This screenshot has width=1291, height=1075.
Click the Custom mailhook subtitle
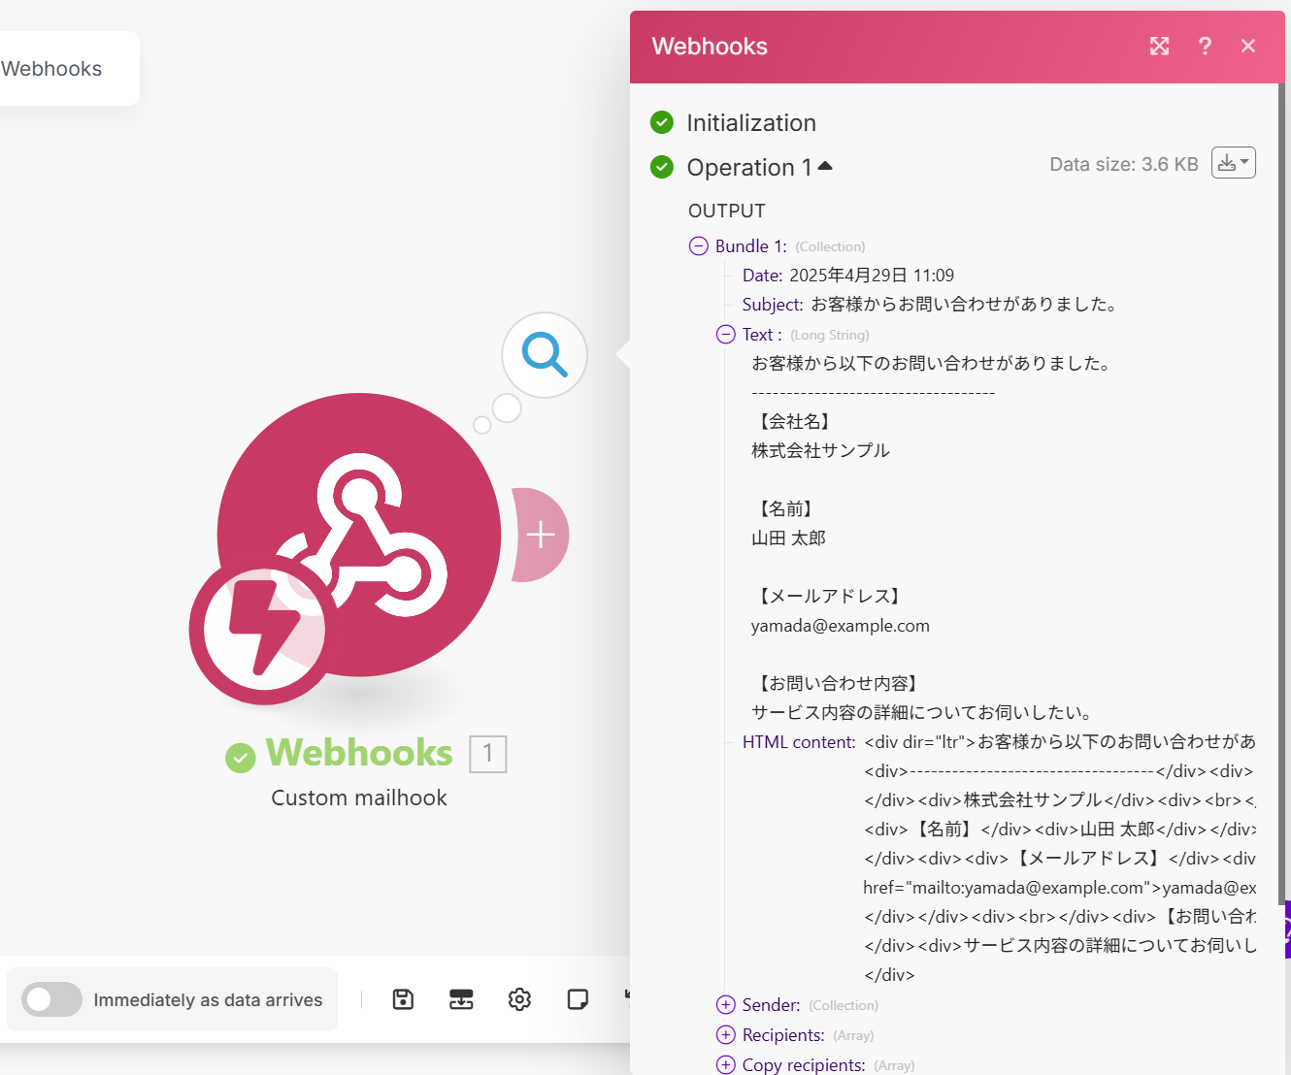point(359,798)
